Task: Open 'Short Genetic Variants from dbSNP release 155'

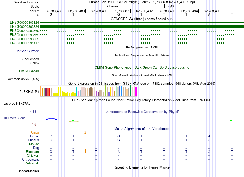Action: [142, 75]
